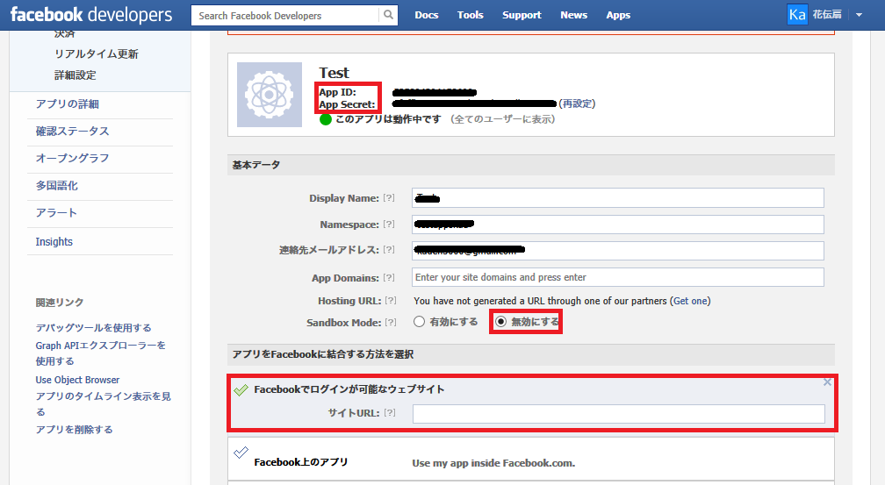Select the 無効にする Sandbox radio button
Image resolution: width=885 pixels, height=485 pixels.
click(500, 322)
